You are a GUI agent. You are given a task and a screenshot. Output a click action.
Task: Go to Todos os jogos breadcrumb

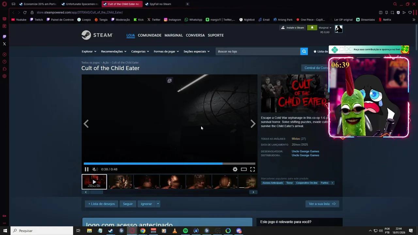click(90, 63)
